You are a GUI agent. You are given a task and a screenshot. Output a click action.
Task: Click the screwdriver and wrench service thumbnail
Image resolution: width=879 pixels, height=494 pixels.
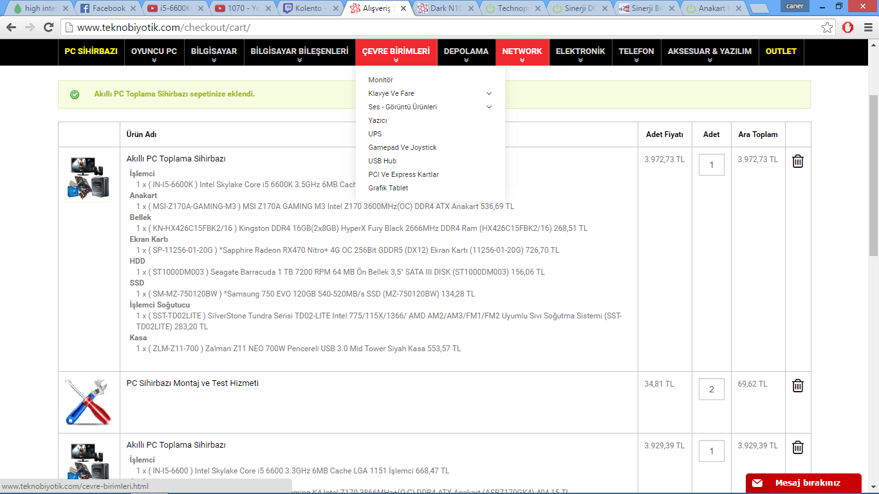click(89, 402)
